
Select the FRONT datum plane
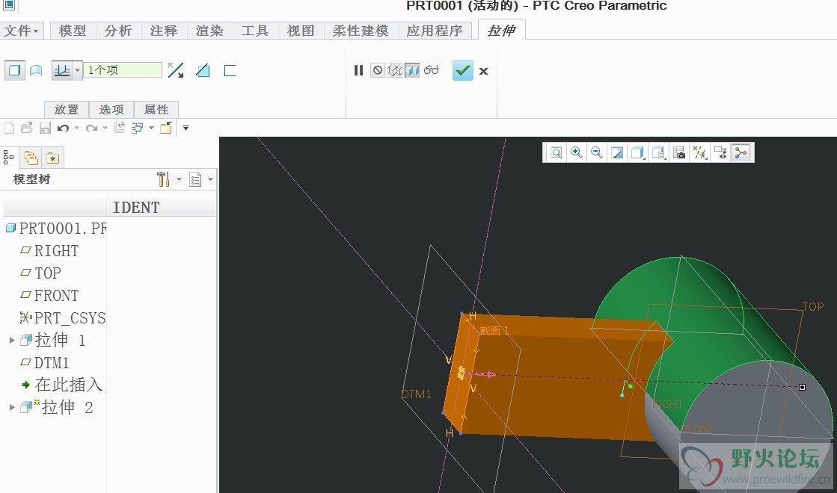(x=49, y=295)
